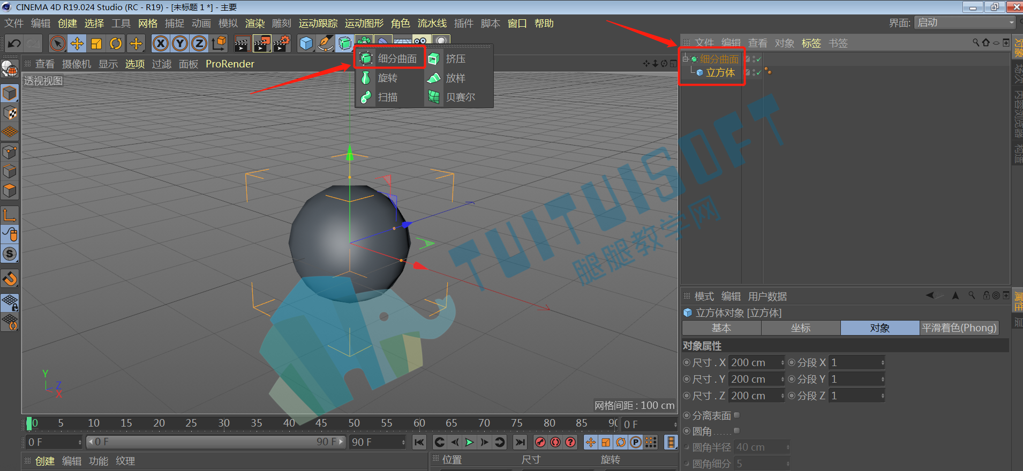Image resolution: width=1023 pixels, height=471 pixels.
Task: Click the search magnifier in object manager
Action: click(976, 42)
